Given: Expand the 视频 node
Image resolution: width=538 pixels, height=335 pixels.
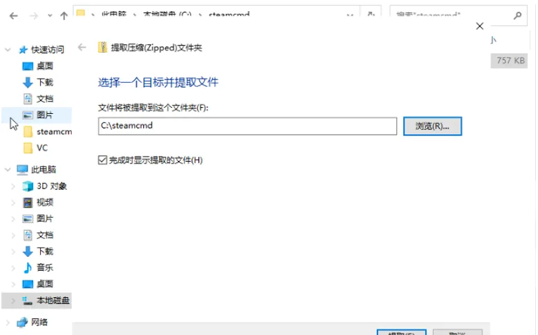Looking at the screenshot, I should click(x=13, y=202).
